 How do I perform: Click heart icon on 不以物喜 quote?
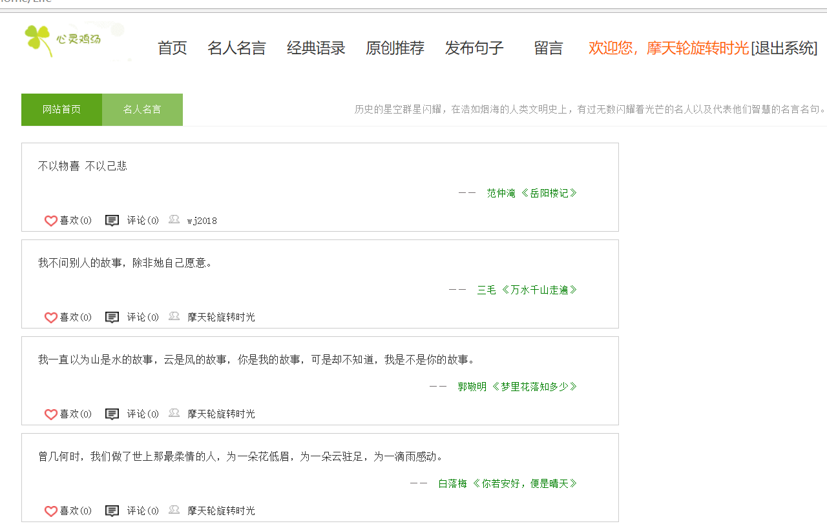51,221
